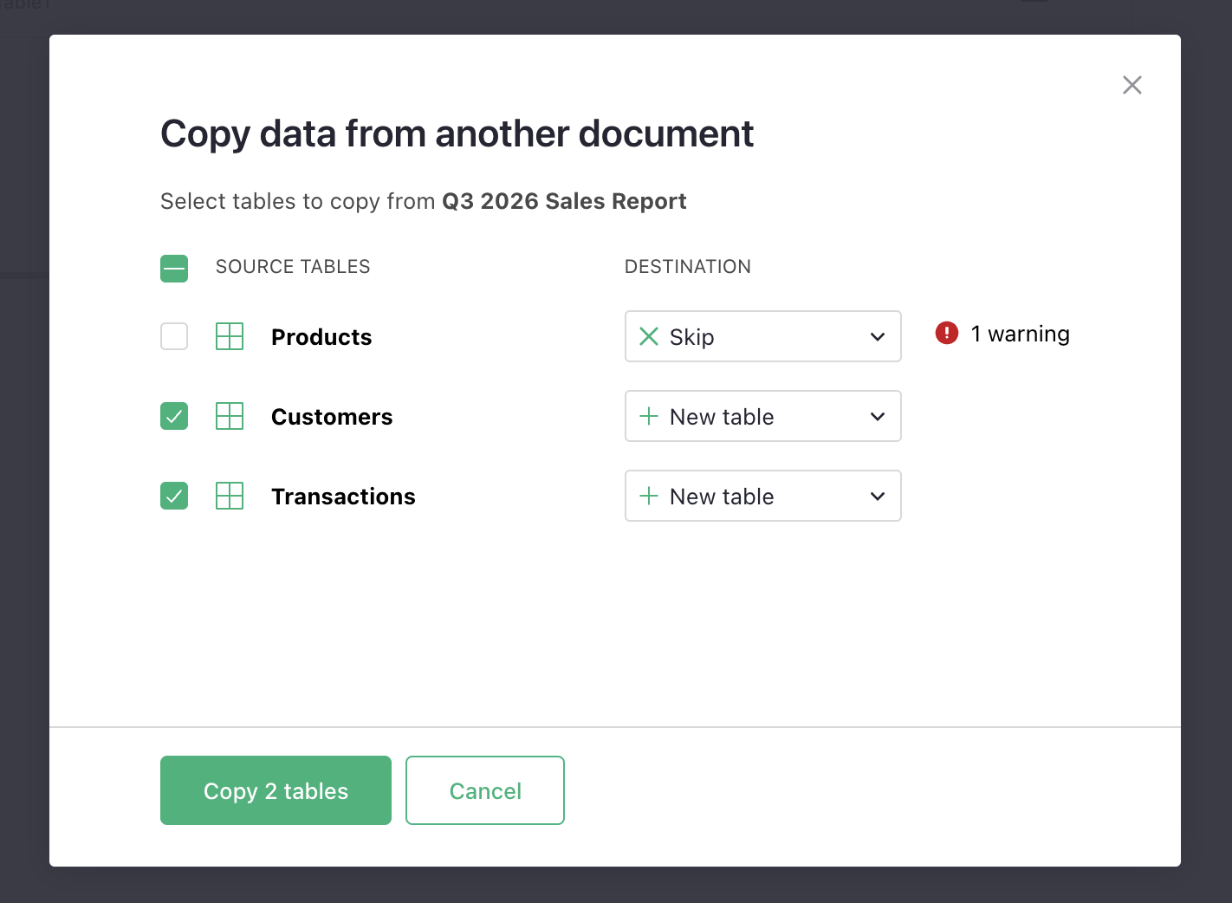Click the Transactions table grid icon
The height and width of the screenshot is (903, 1232).
(230, 496)
